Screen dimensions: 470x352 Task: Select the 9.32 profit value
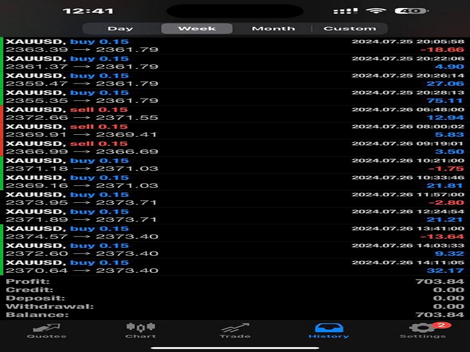(449, 254)
